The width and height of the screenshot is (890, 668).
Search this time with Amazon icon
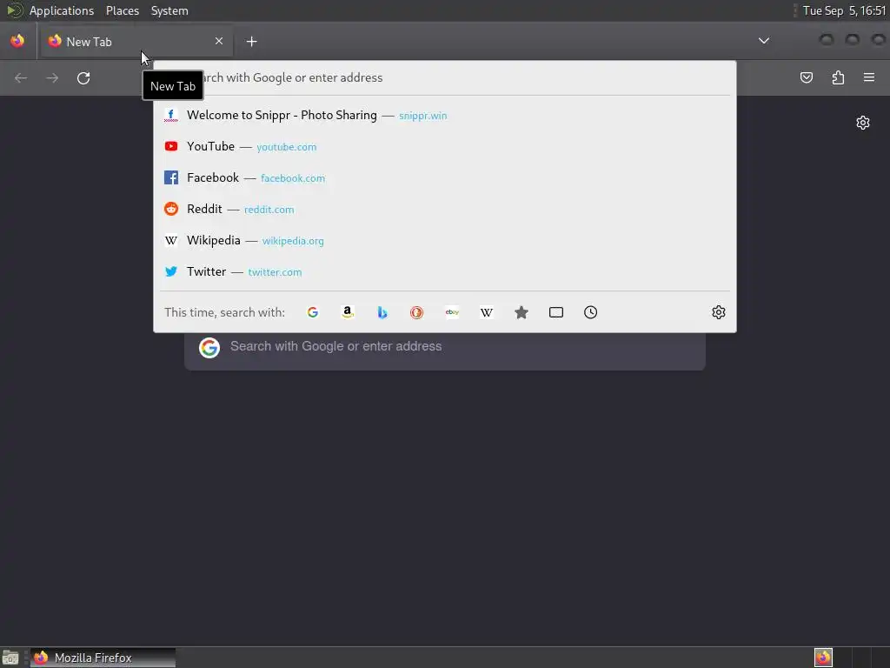348,312
